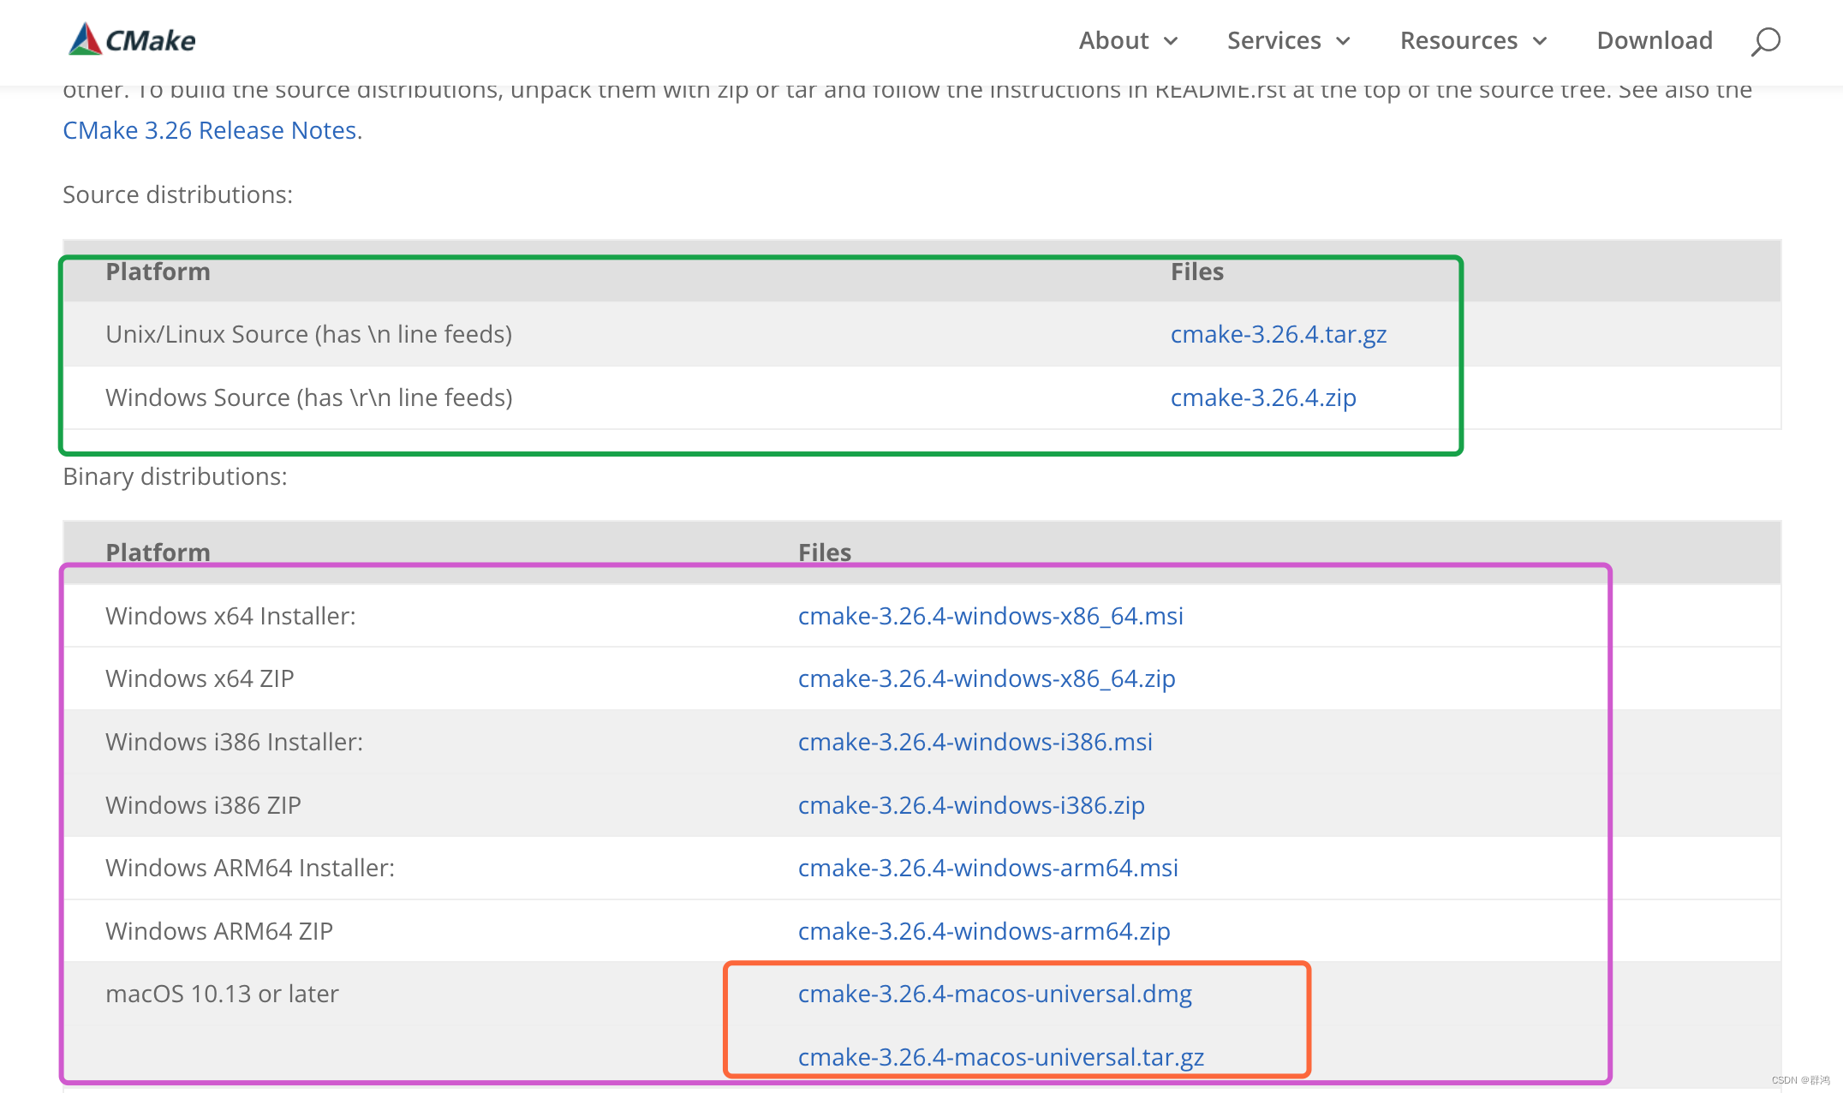1843x1093 pixels.
Task: Download the windows-arm64.zip archive
Action: click(x=984, y=931)
